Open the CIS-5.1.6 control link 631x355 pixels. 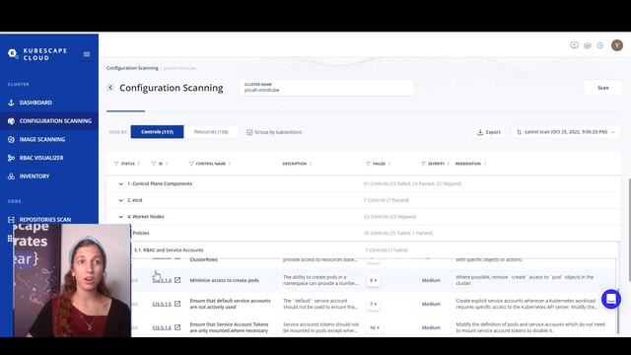(x=162, y=327)
